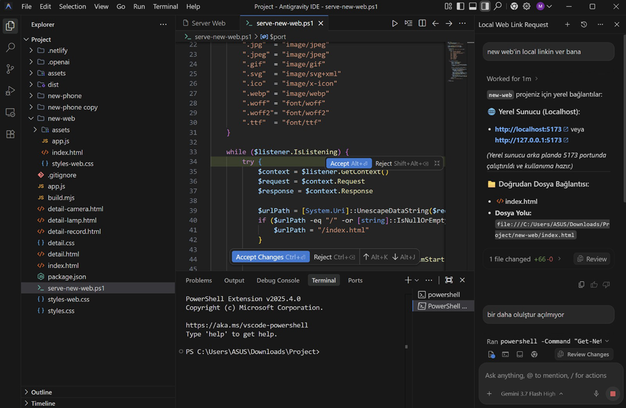Image resolution: width=626 pixels, height=408 pixels.
Task: Open the Search view in the activity bar
Action: (x=10, y=47)
